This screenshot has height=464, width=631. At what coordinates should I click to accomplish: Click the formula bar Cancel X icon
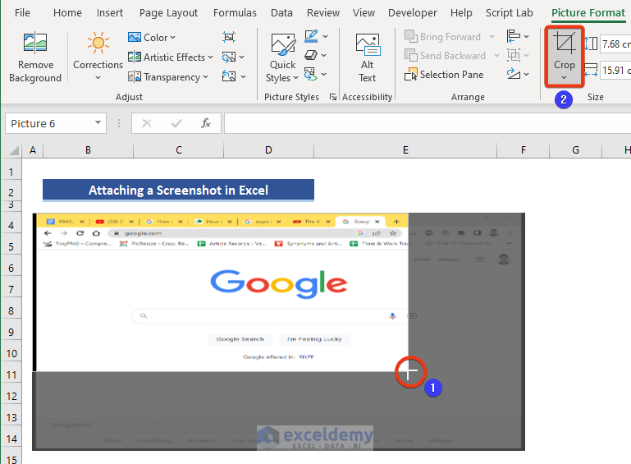(x=147, y=123)
